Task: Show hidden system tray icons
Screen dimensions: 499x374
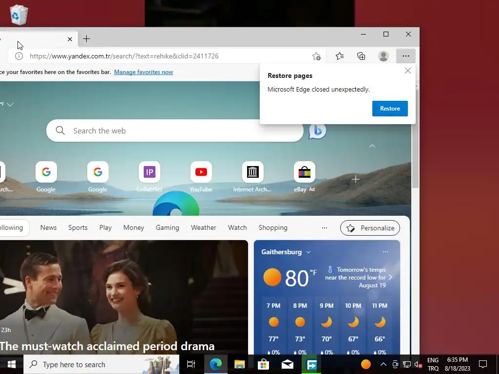Action: pos(384,364)
